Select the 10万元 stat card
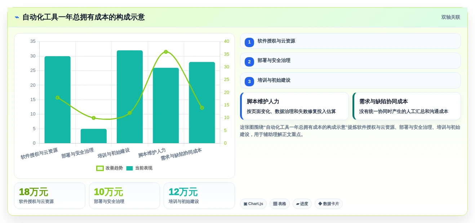 tap(124, 196)
